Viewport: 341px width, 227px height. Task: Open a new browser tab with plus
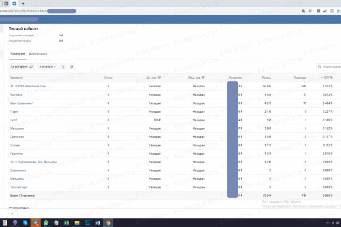click(23, 3)
